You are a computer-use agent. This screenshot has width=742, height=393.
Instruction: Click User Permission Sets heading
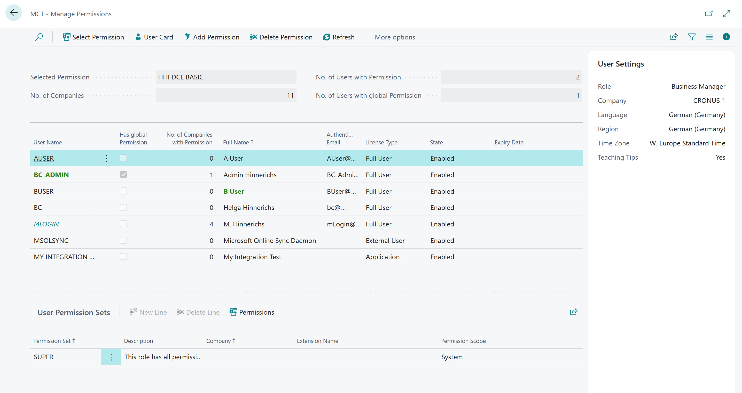tap(74, 313)
